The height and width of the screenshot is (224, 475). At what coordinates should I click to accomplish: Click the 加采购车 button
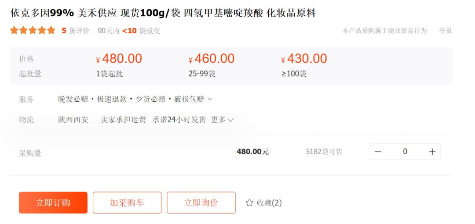[127, 203]
